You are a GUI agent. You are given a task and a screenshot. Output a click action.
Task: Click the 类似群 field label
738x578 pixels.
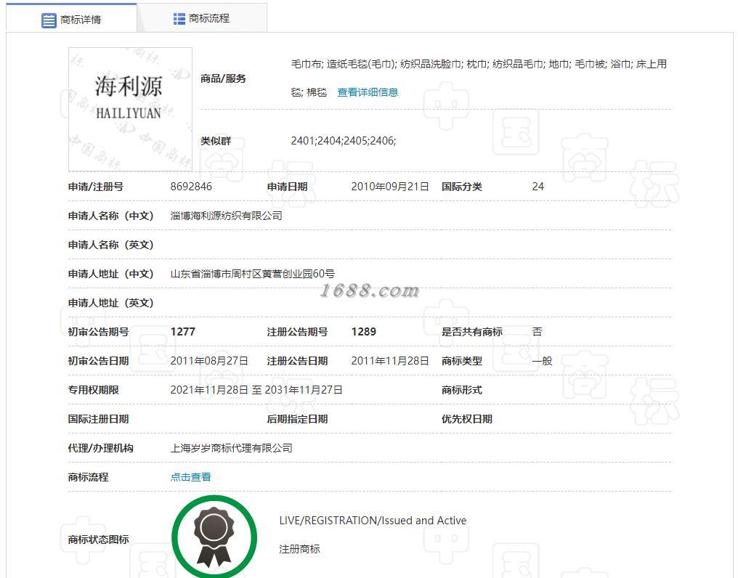coord(216,141)
